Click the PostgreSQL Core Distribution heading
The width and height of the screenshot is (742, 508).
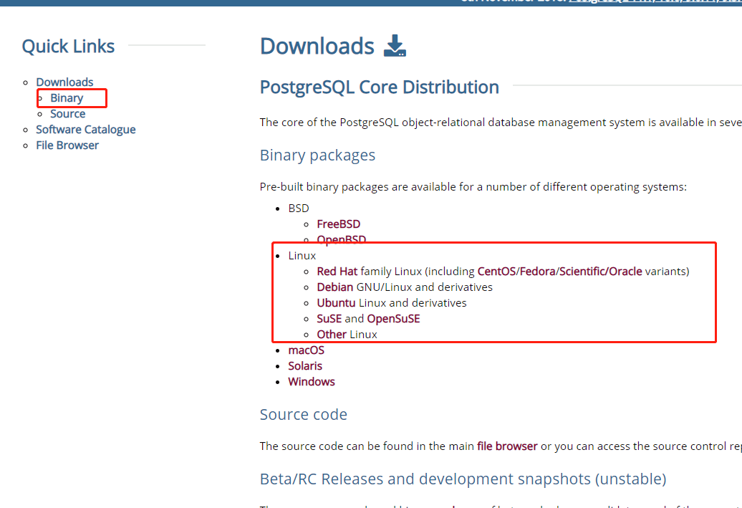(380, 87)
